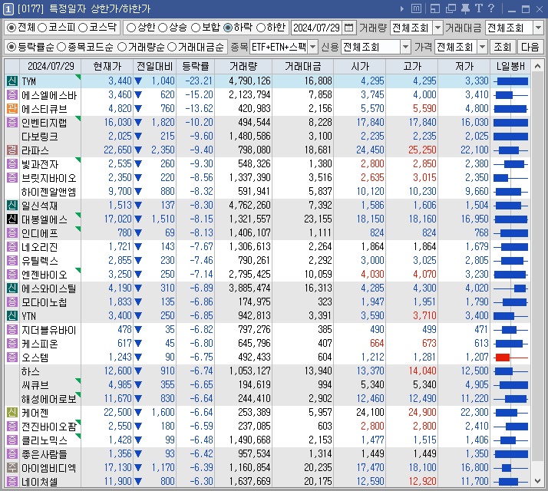Select the 상승 radio button
This screenshot has width=548, height=491.
(163, 28)
